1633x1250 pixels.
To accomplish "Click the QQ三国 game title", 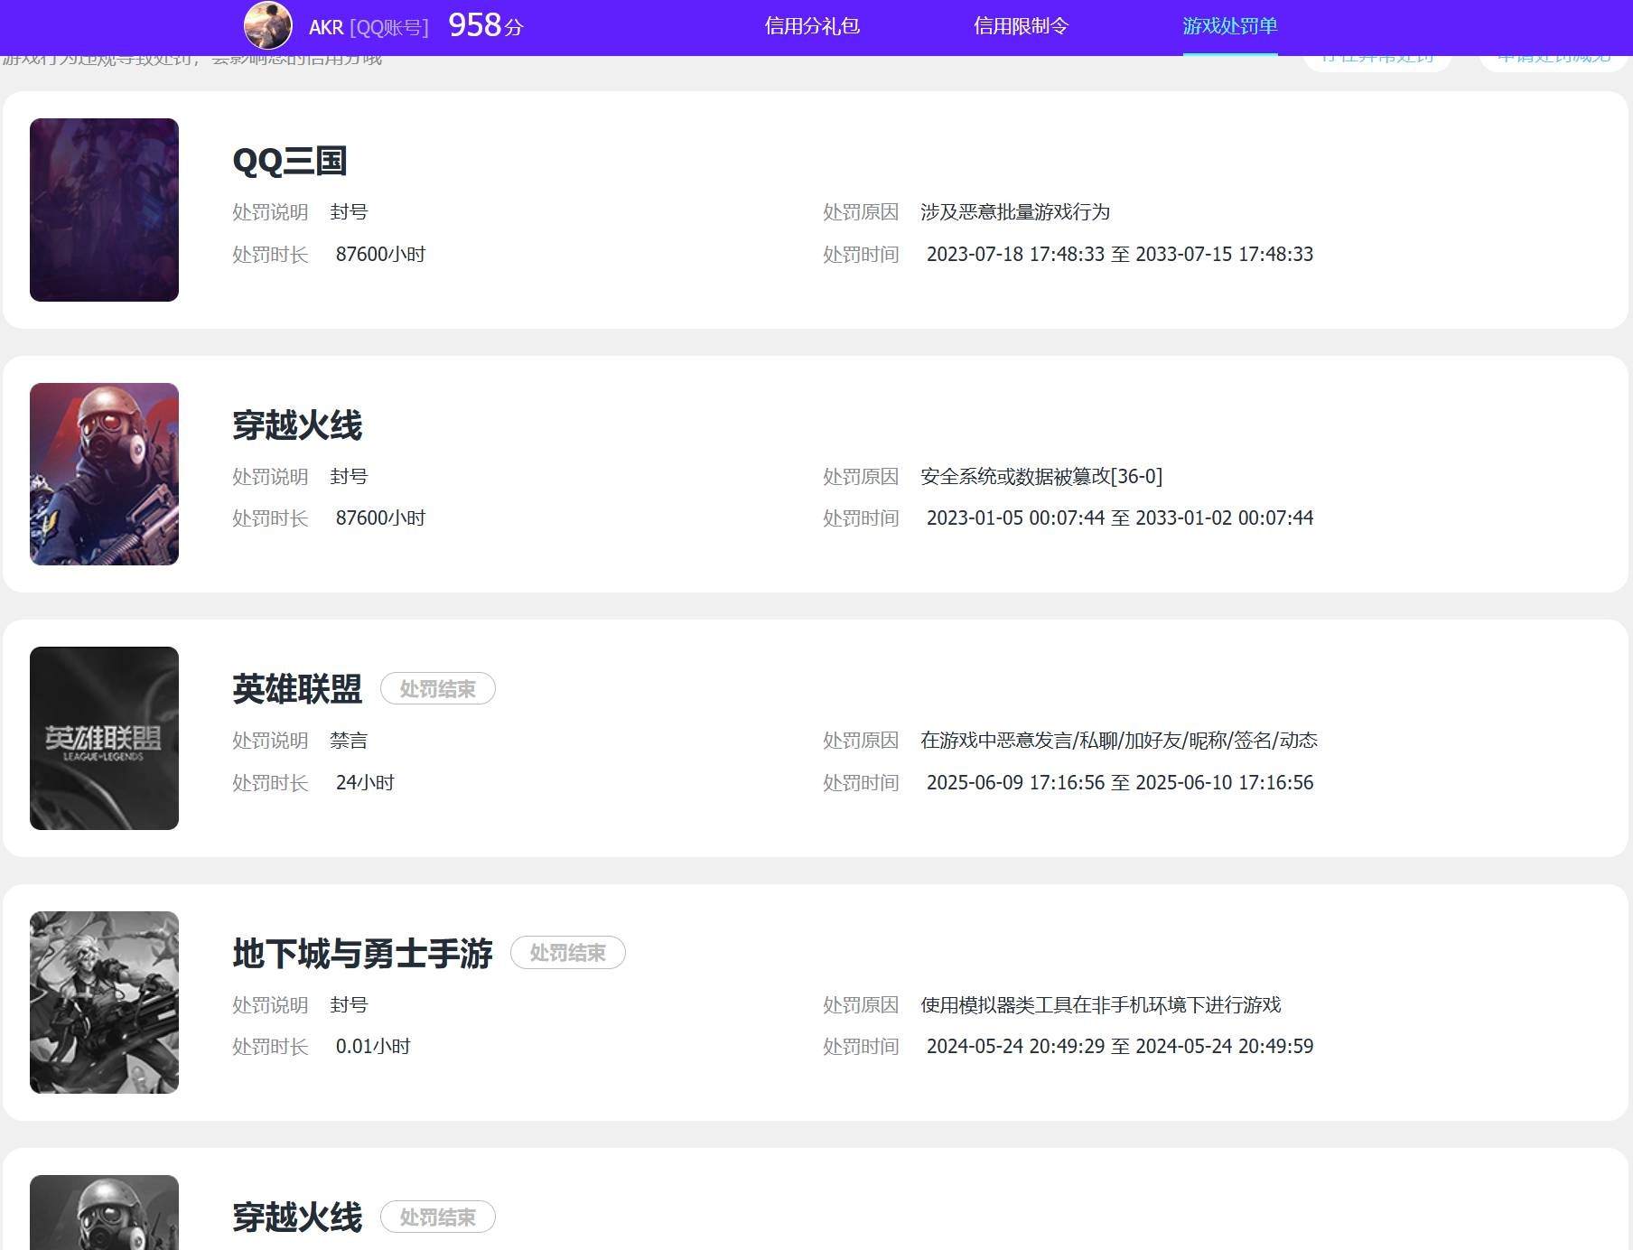I will pyautogui.click(x=290, y=161).
